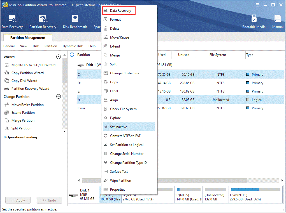Viewport: 286px width, 213px height.
Task: Open the Merge Partition tool
Action: [23, 120]
